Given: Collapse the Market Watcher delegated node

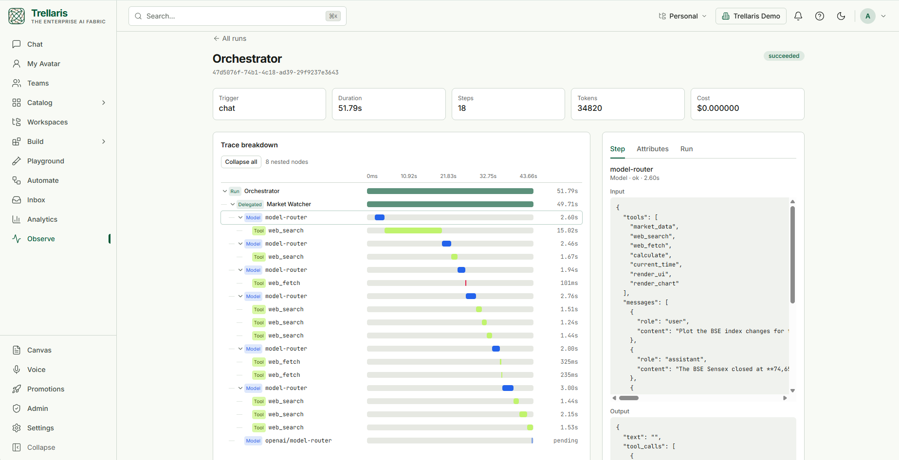Looking at the screenshot, I should click(x=233, y=204).
